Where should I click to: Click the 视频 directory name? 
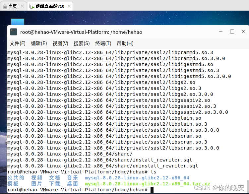pyautogui.click(x=37, y=178)
